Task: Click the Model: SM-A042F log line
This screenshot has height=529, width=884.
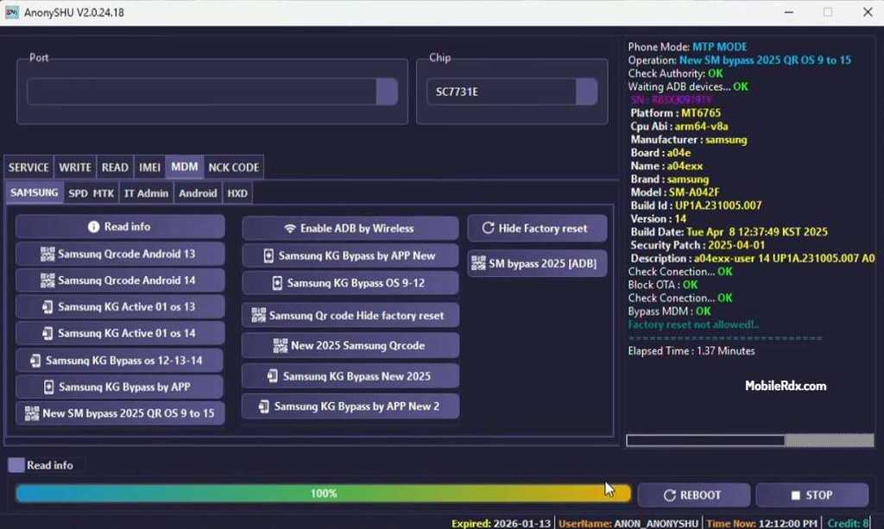Action: point(675,192)
